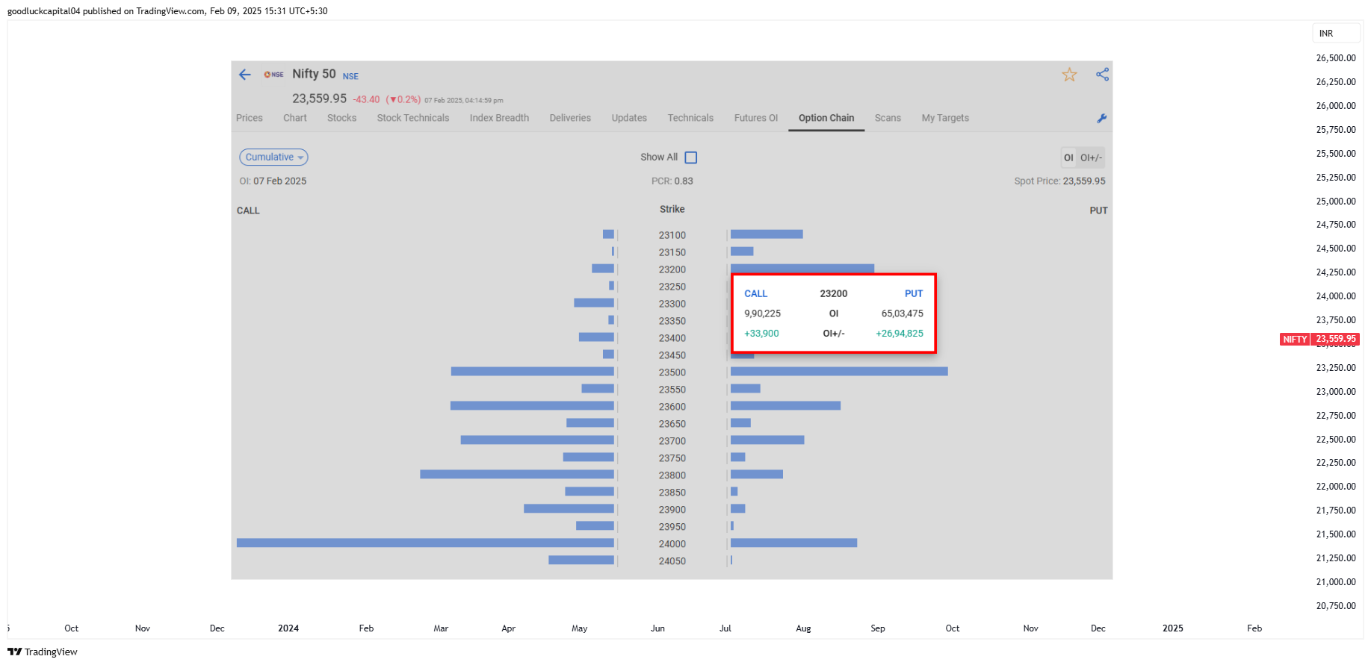Select strike 24050

point(672,561)
